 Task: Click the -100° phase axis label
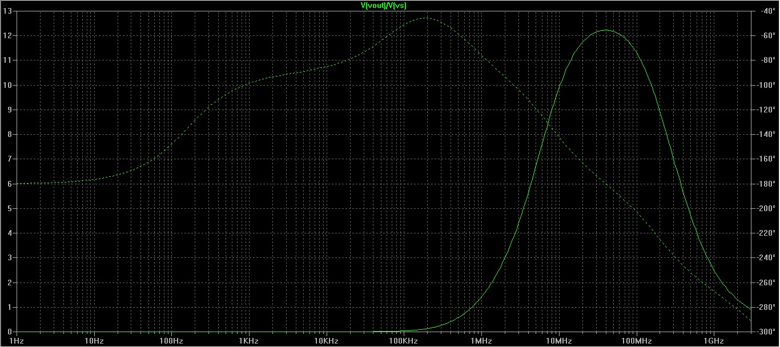tap(766, 85)
